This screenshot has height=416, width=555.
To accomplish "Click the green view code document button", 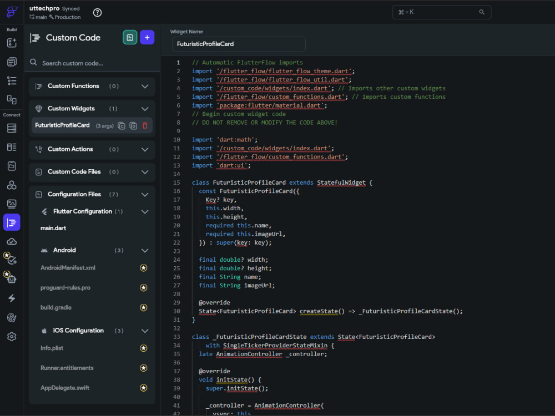I will tap(130, 38).
